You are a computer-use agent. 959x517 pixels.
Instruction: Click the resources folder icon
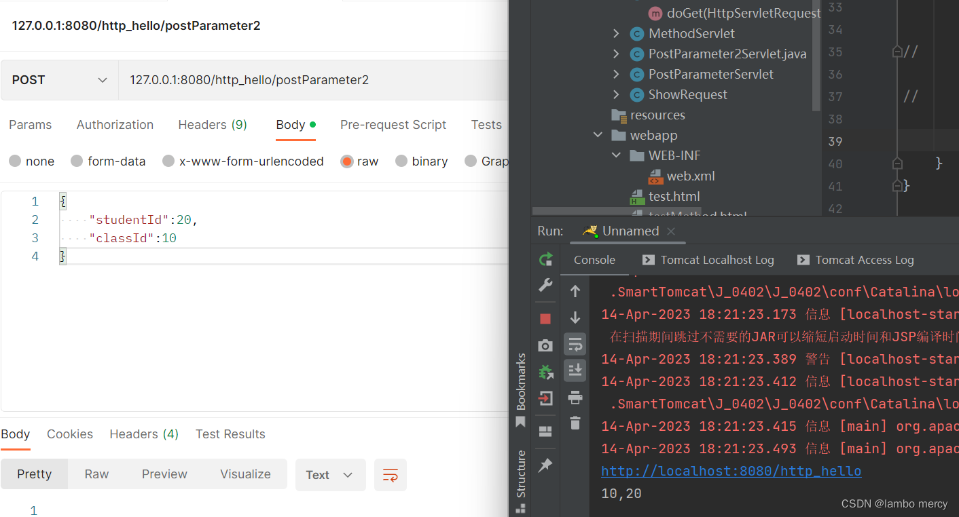click(x=619, y=115)
